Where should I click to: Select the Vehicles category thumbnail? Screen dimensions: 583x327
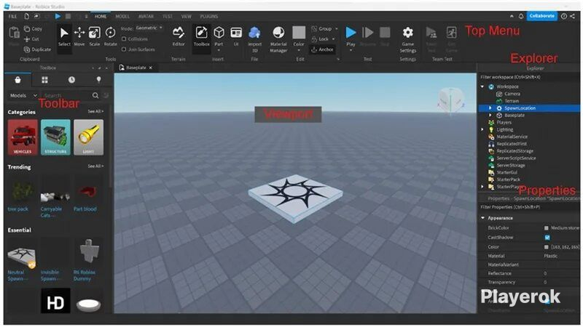tap(23, 137)
